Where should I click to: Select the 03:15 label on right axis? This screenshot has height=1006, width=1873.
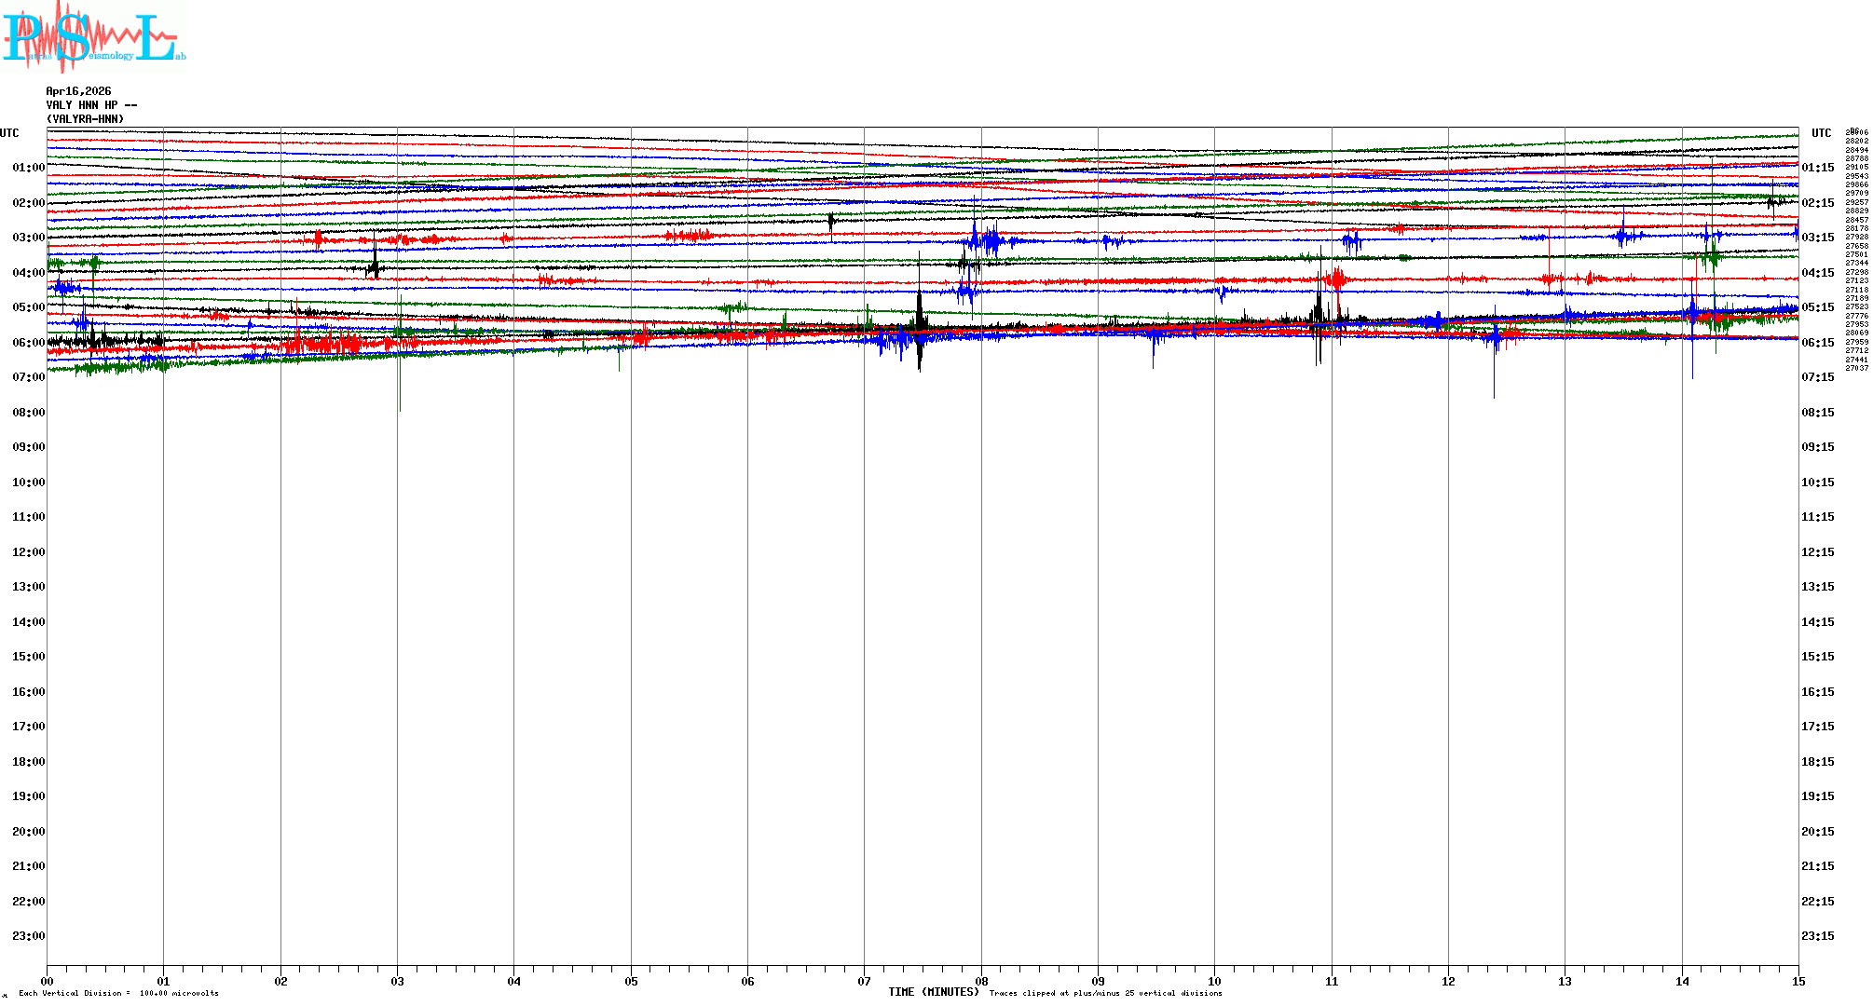pyautogui.click(x=1817, y=238)
